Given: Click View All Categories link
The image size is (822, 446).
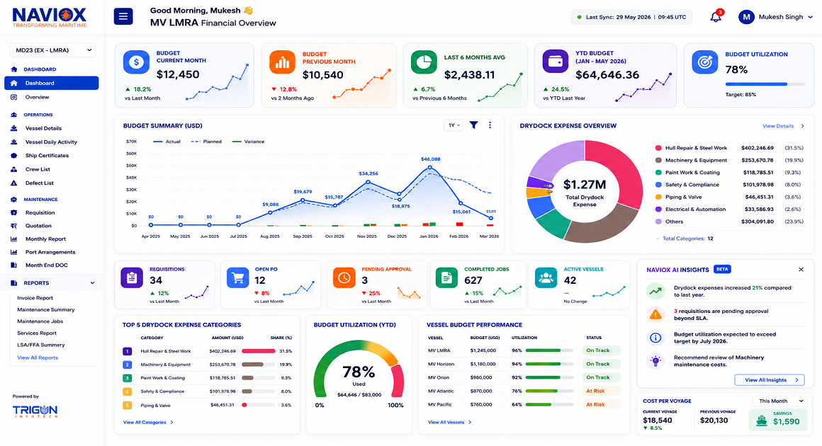Looking at the screenshot, I should (x=148, y=423).
